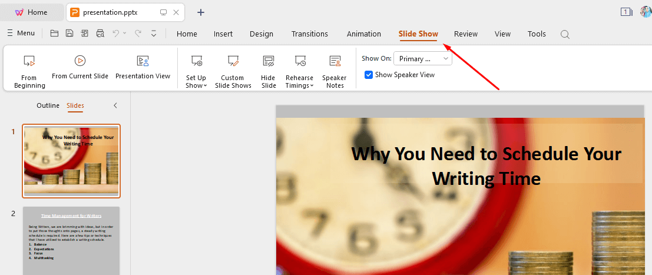Open the customize quick access toolbar arrow
The width and height of the screenshot is (652, 275).
click(154, 34)
